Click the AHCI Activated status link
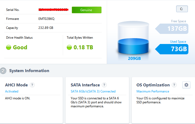 12,91
